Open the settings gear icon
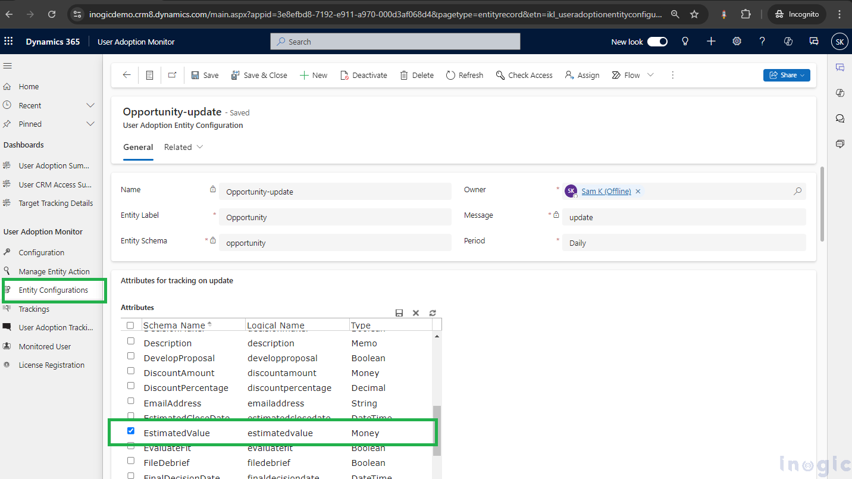 [737, 42]
